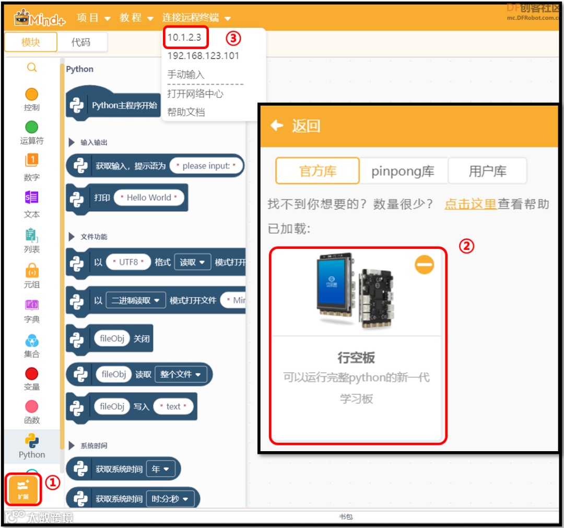This screenshot has height=528, width=564.
Task: Click Python icon on fileObj 读取 block
Action: point(80,375)
